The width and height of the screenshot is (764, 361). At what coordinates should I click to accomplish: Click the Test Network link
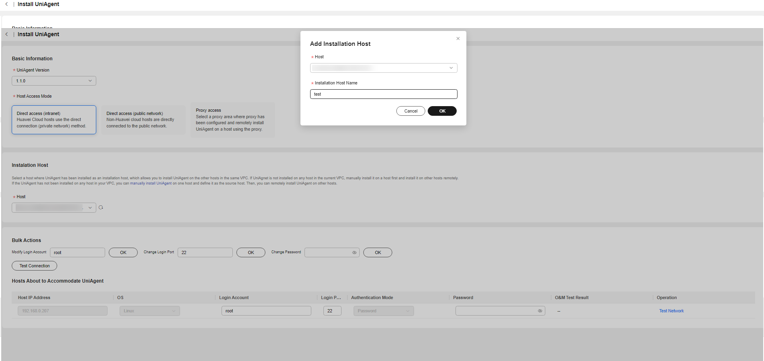pos(671,311)
